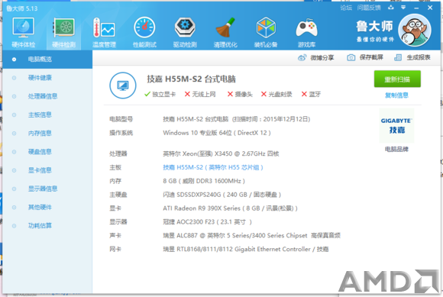
Task: Minimize the 鲁大师 window
Action: (x=416, y=8)
